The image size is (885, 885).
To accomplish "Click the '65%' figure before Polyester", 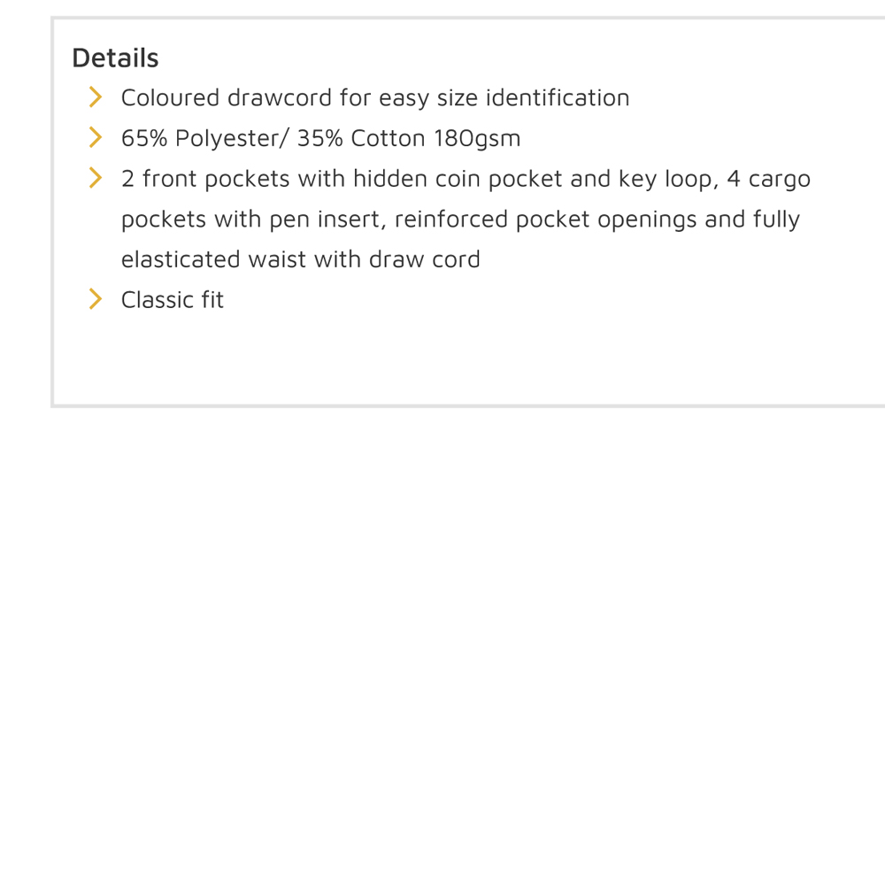I will point(144,138).
